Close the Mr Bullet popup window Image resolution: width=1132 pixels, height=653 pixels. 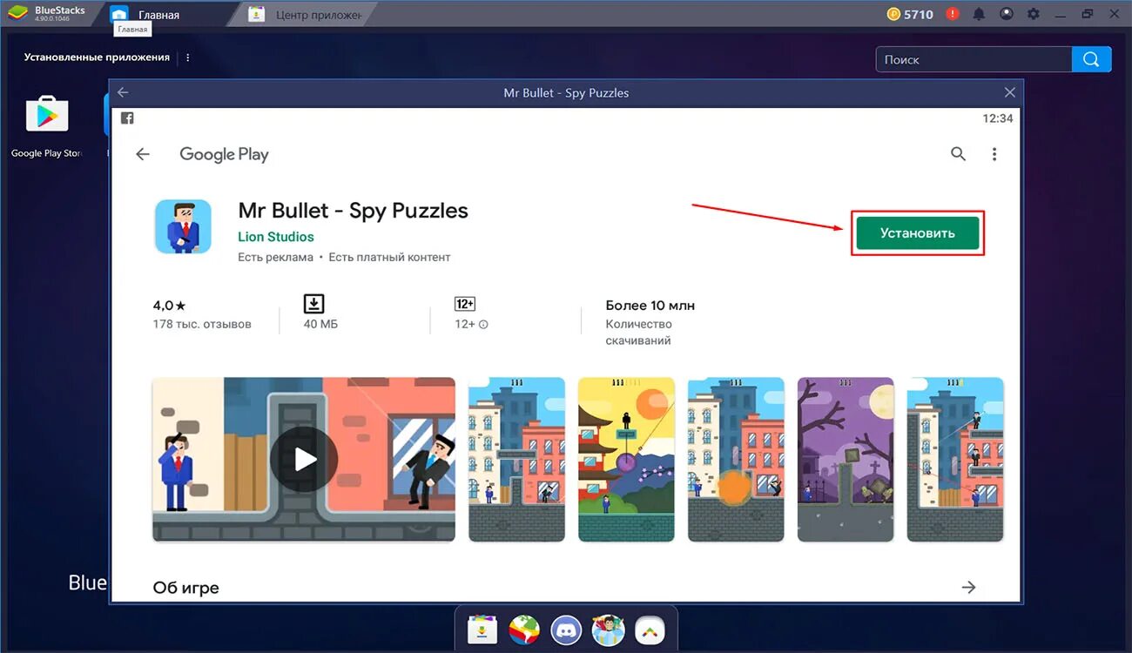pyautogui.click(x=1010, y=92)
